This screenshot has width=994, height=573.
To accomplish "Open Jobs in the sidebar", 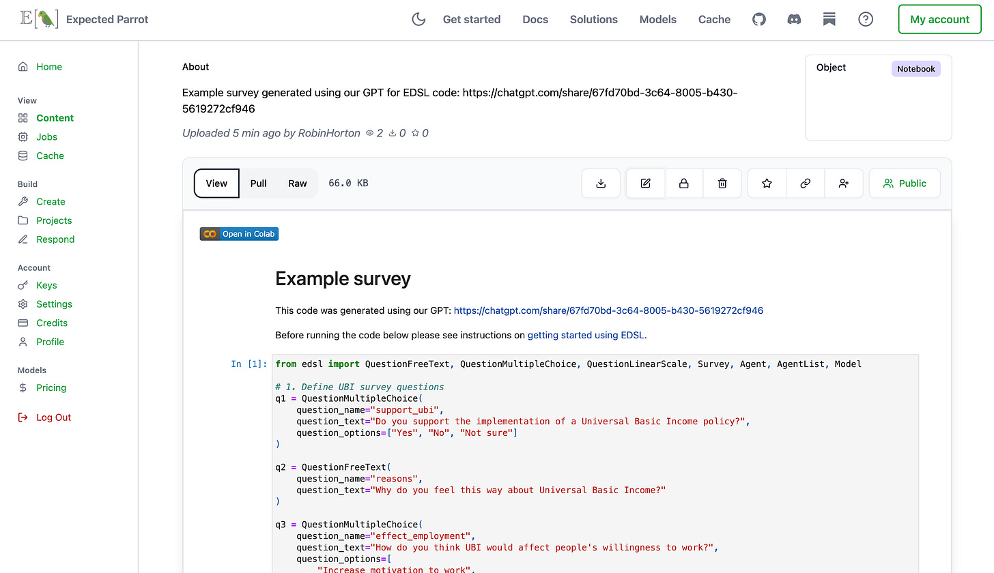I will coord(47,137).
